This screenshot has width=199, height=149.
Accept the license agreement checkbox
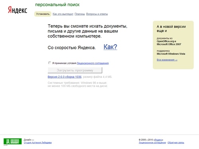[50, 63]
